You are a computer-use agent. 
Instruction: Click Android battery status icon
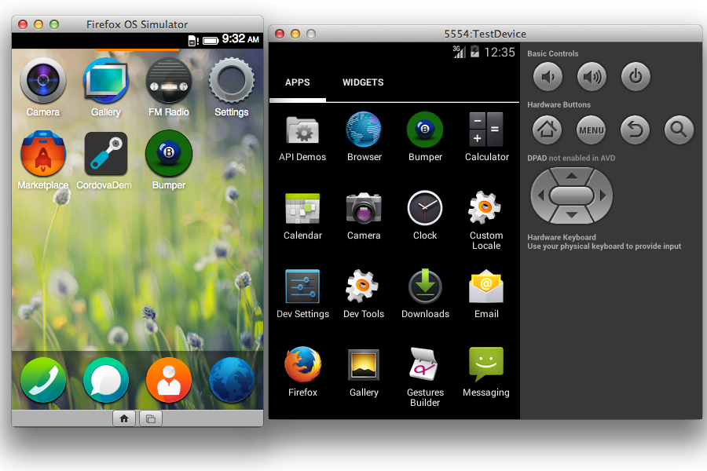[x=474, y=52]
